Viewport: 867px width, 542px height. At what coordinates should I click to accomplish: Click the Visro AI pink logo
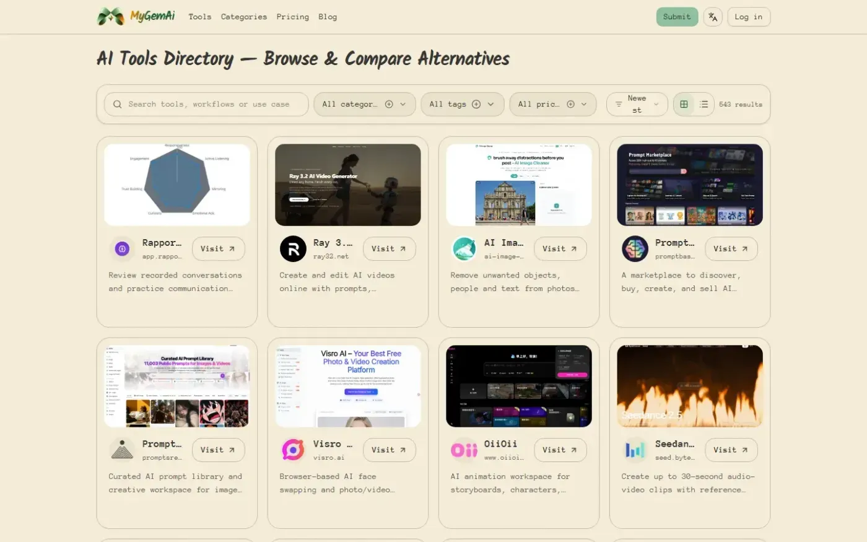293,450
